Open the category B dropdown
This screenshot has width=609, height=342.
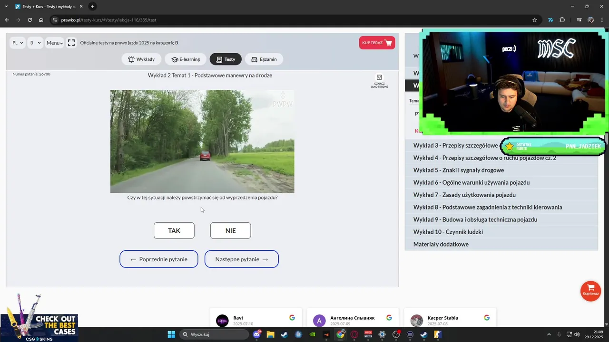click(35, 43)
